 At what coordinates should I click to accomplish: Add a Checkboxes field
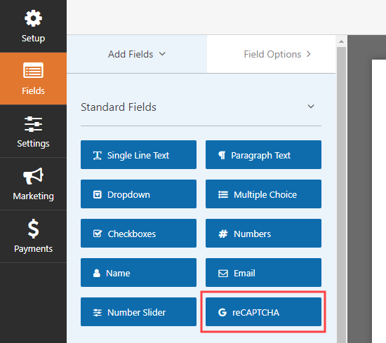[x=138, y=234]
